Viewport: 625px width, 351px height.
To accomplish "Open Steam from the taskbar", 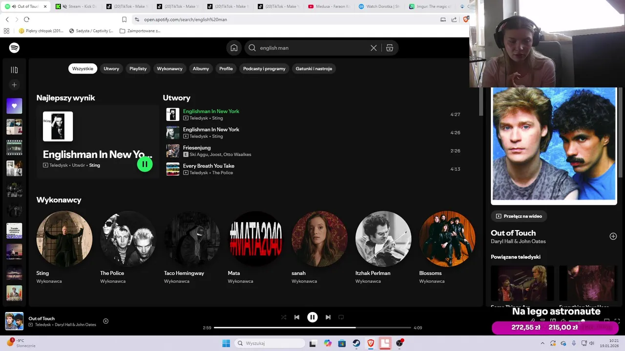I will [x=356, y=343].
